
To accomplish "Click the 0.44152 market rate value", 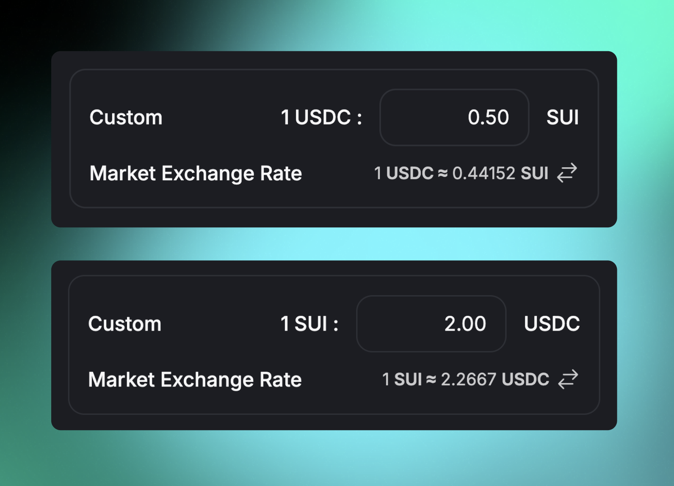I will tap(483, 173).
